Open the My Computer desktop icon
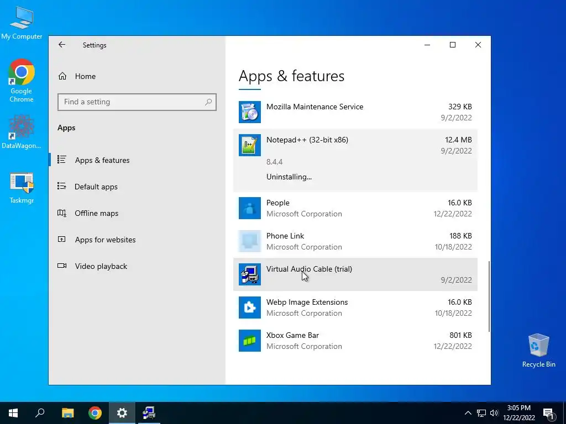The height and width of the screenshot is (424, 566). [x=22, y=22]
